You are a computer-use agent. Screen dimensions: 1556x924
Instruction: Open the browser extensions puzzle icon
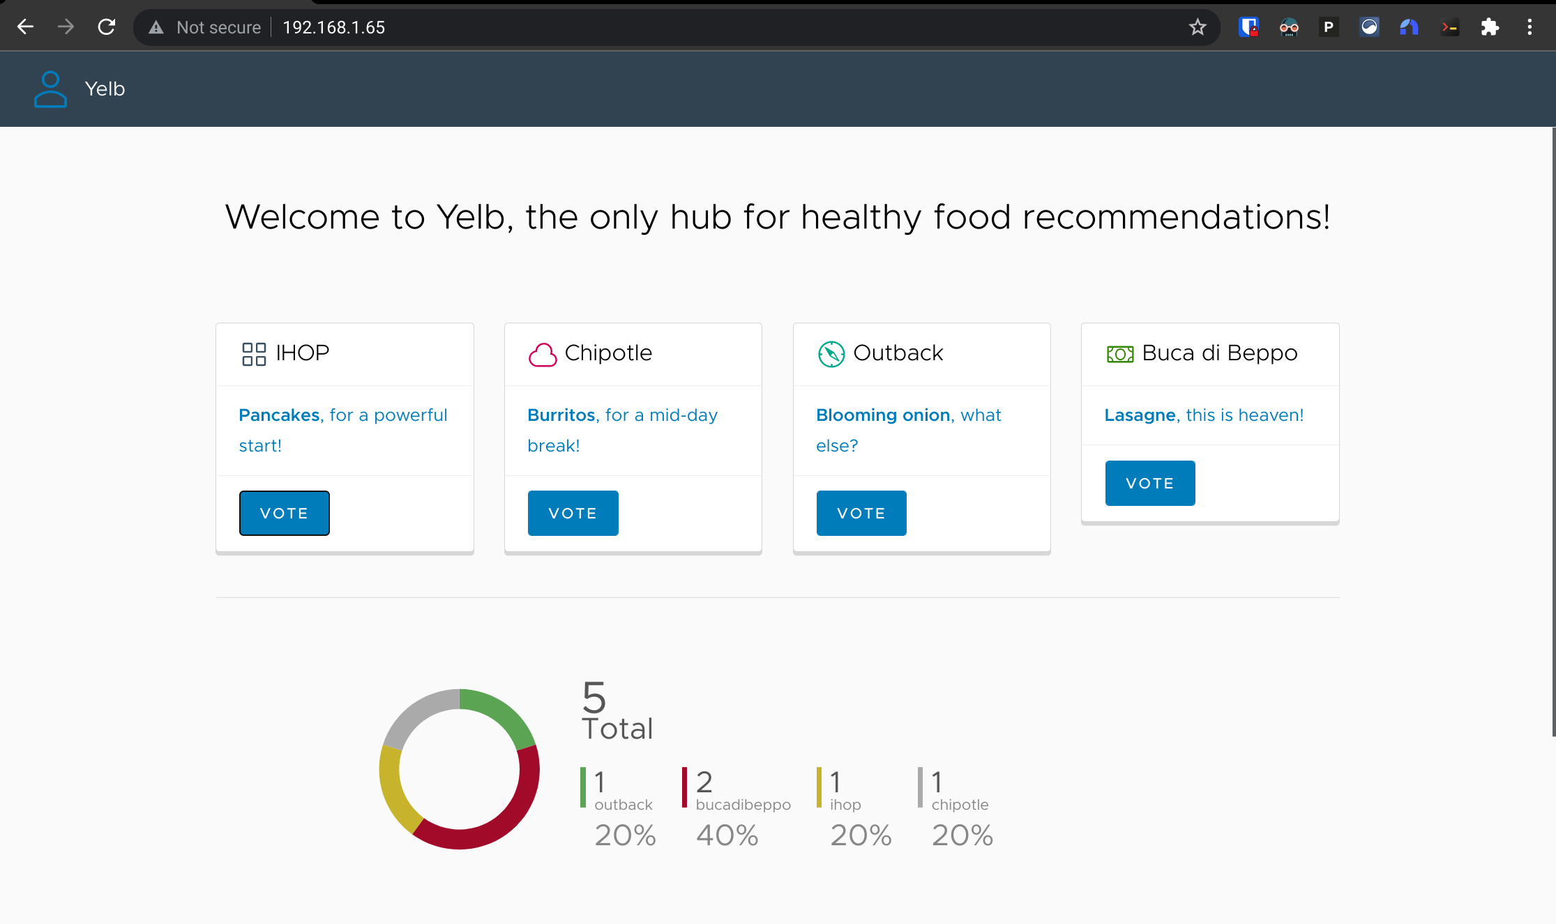point(1490,27)
